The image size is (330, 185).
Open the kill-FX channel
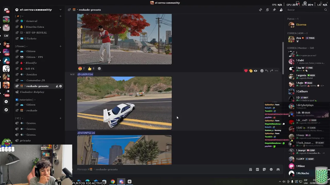[x=39, y=69]
